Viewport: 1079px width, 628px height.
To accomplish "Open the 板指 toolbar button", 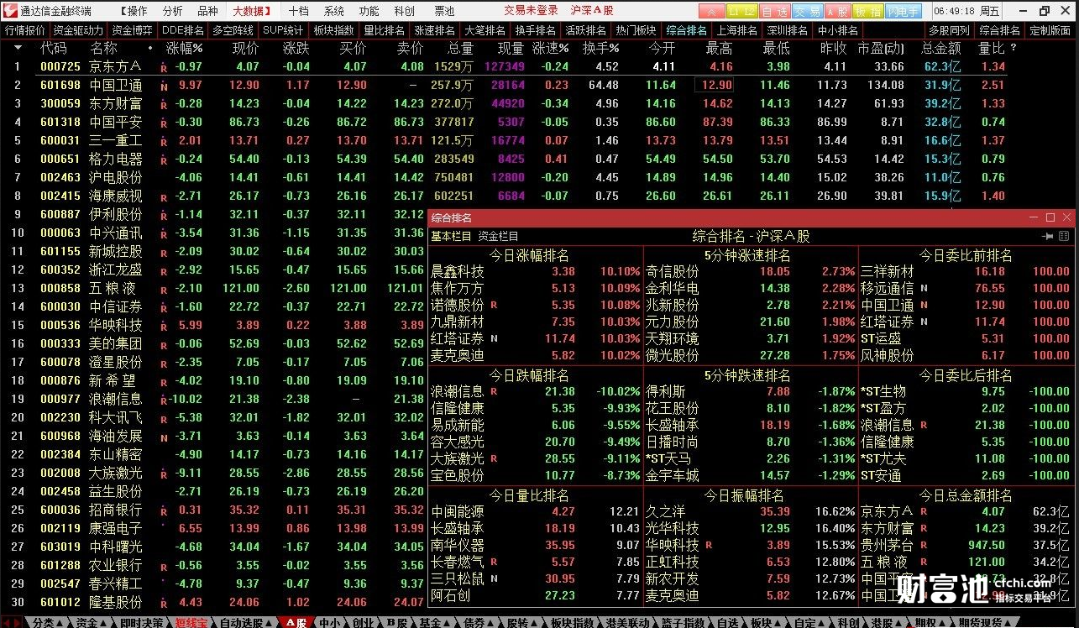I will click(867, 11).
